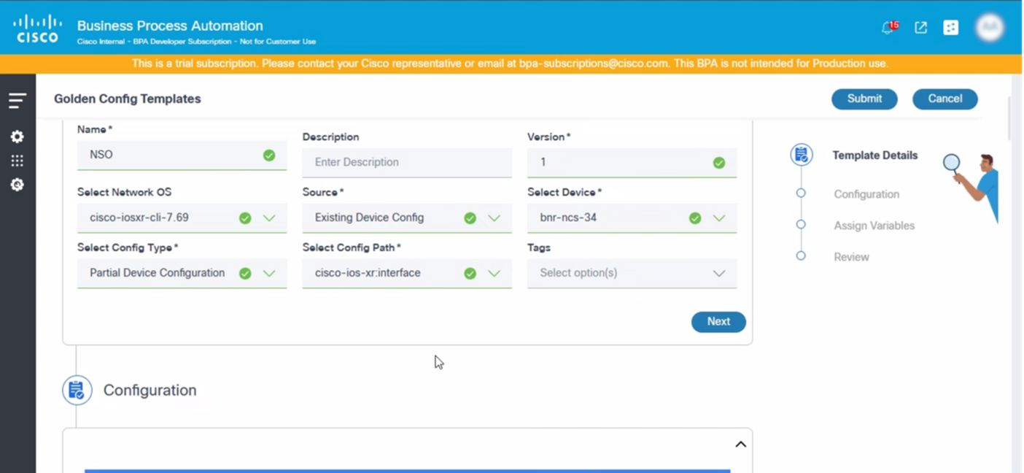
Task: Click the top gear icon in sidebar
Action: 18,136
